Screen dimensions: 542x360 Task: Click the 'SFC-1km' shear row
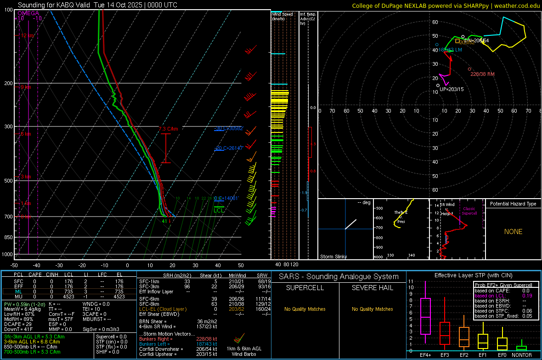coord(205,281)
